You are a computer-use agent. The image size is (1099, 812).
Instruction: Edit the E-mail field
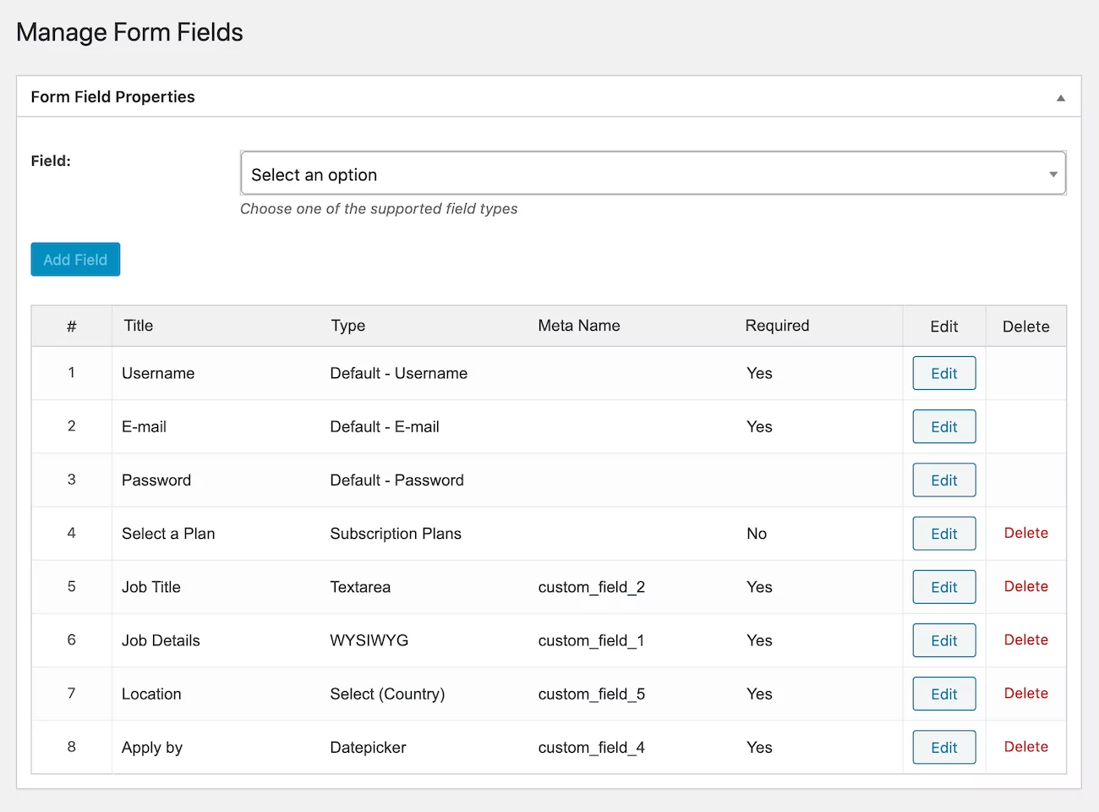pyautogui.click(x=943, y=426)
